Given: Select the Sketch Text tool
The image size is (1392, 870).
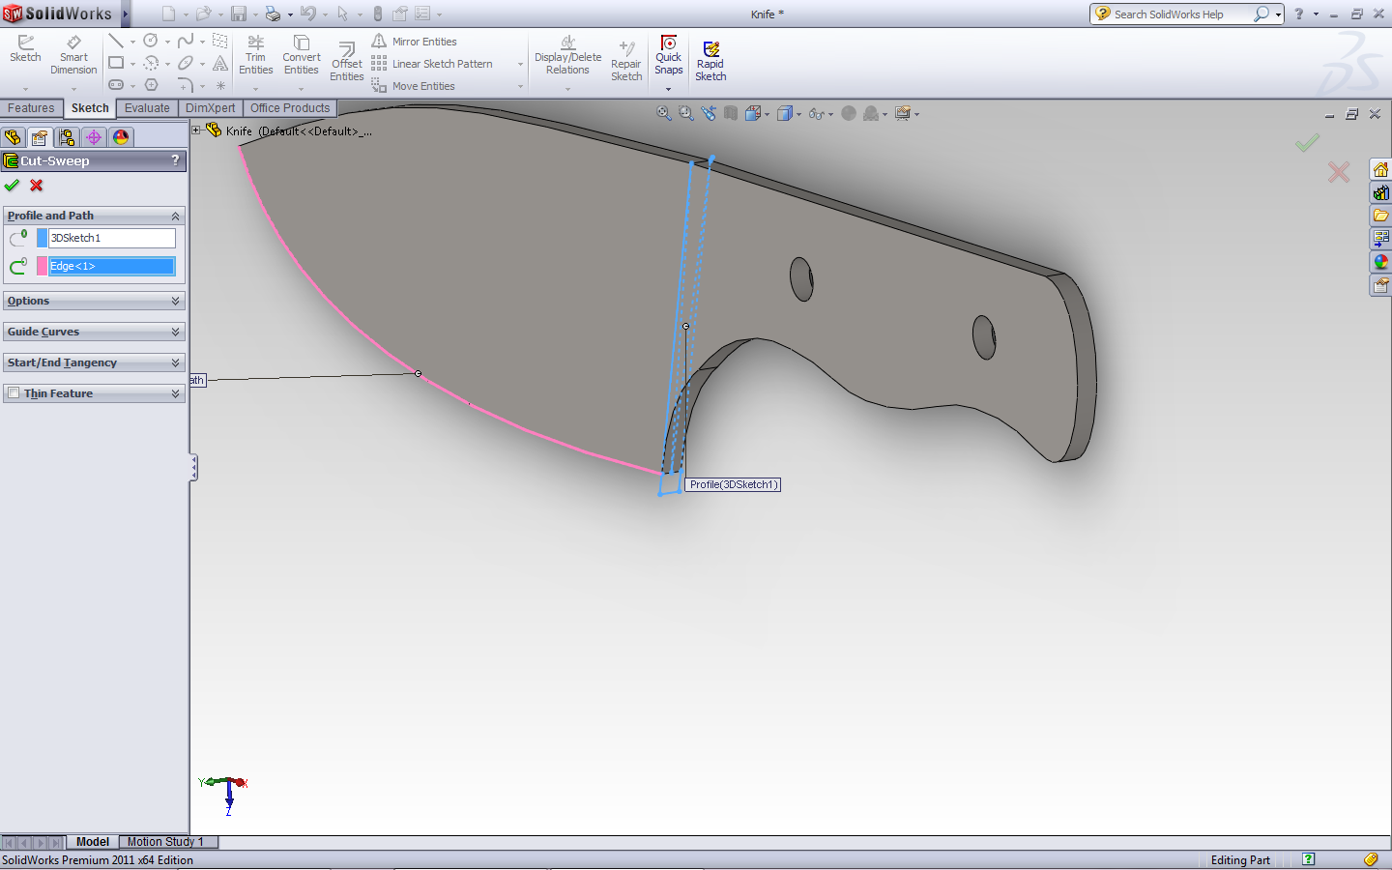Looking at the screenshot, I should coord(220,63).
